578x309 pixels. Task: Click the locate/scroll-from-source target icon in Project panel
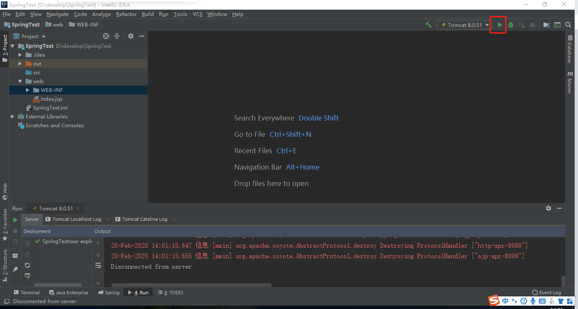click(x=106, y=36)
